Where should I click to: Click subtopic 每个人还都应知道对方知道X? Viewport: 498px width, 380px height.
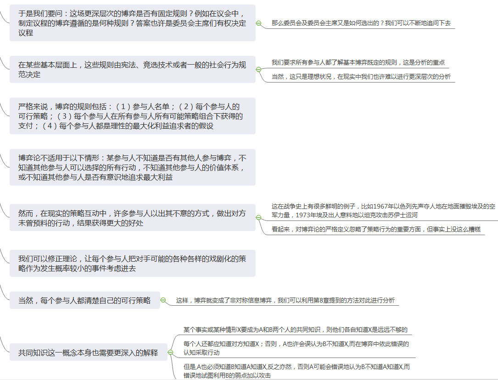coord(296,348)
